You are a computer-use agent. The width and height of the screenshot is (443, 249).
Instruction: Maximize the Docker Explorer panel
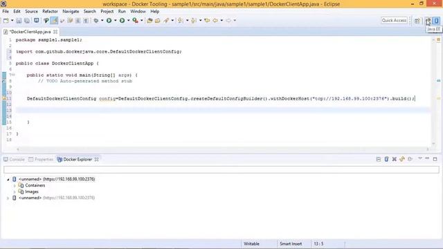click(x=435, y=159)
